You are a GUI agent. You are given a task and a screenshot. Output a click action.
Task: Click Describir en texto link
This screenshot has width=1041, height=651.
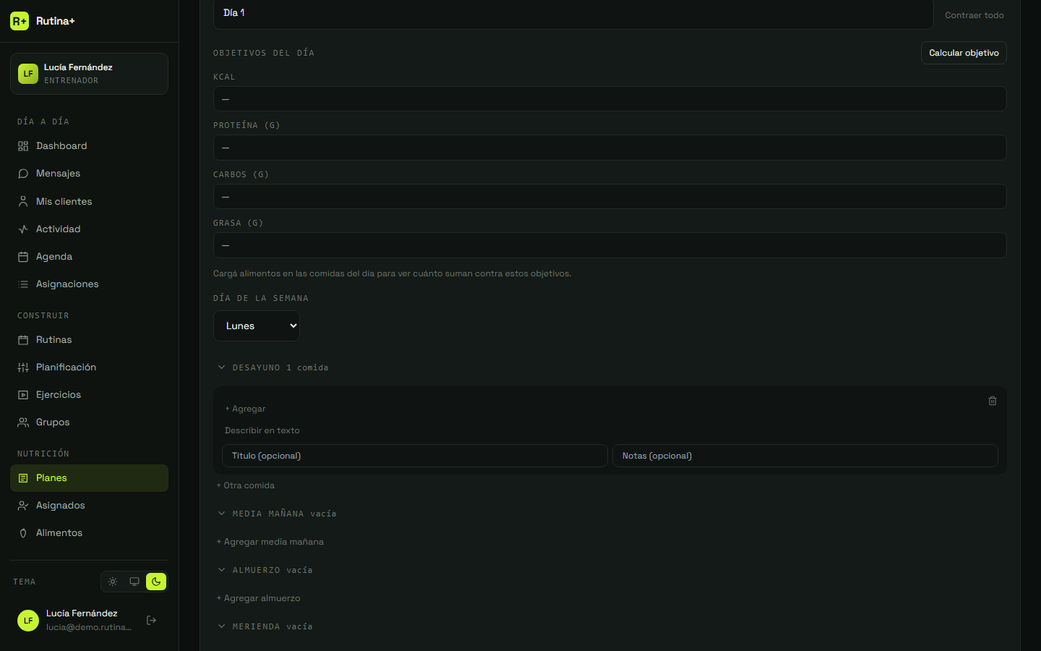[x=262, y=430]
